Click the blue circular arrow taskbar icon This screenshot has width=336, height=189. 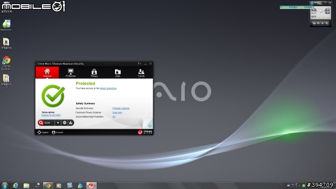[70, 185]
